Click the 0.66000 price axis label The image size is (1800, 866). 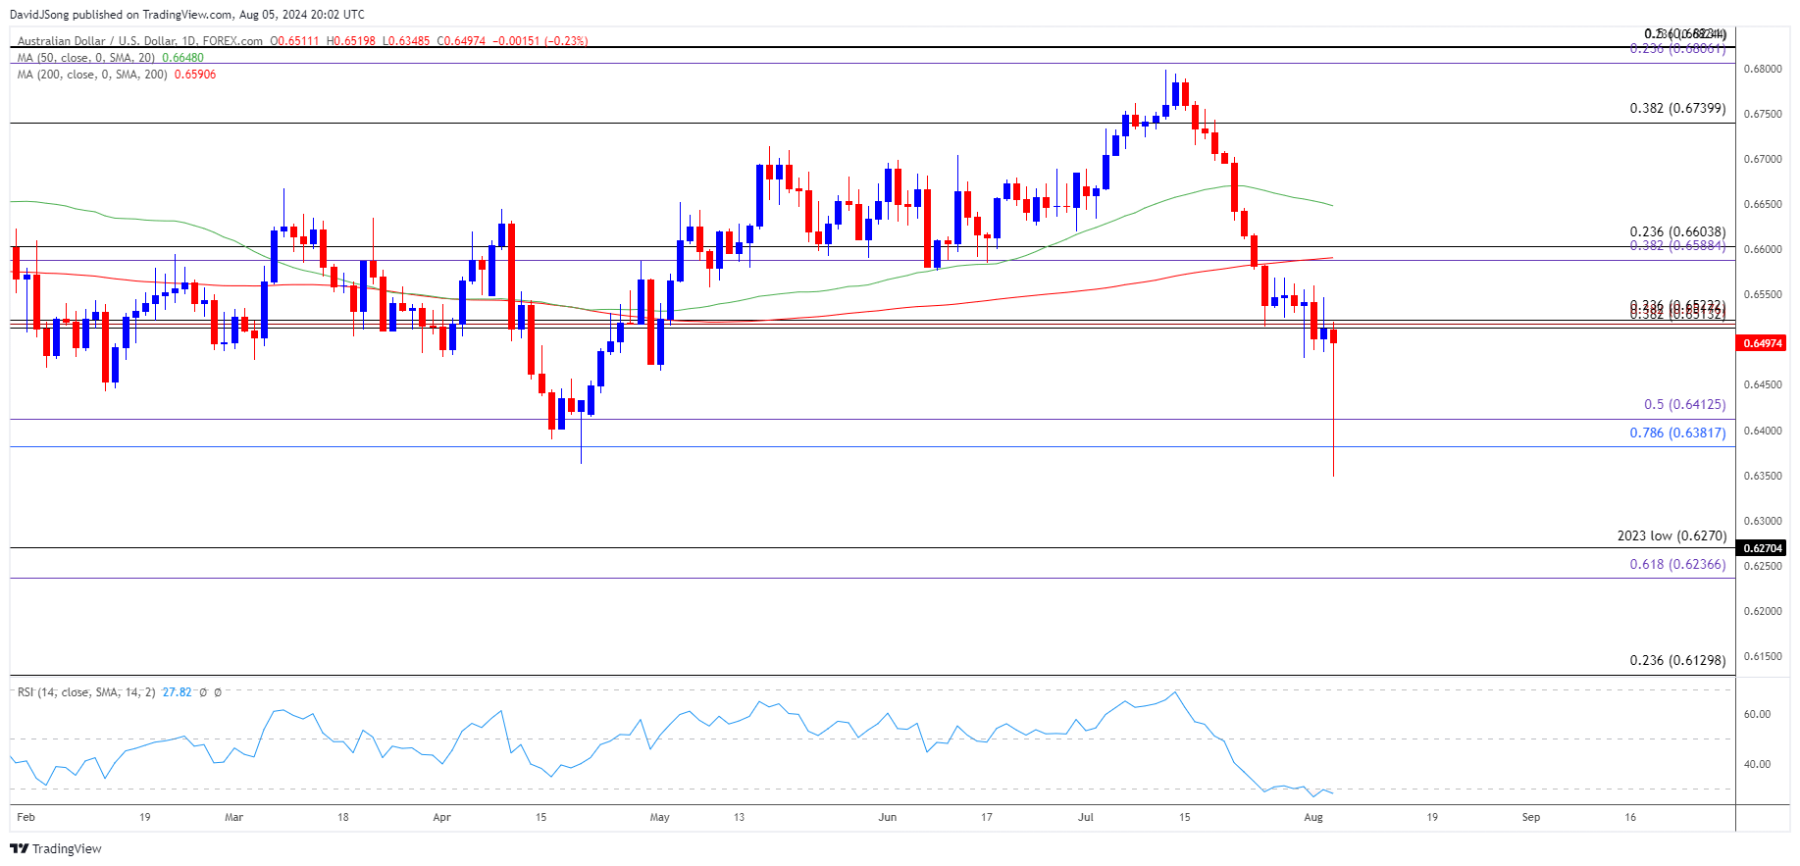1763,249
